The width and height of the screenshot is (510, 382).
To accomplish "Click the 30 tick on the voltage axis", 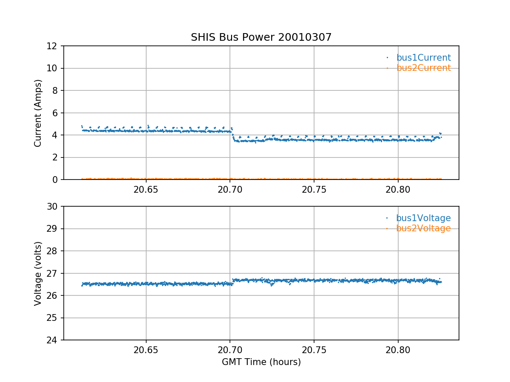I will point(54,206).
